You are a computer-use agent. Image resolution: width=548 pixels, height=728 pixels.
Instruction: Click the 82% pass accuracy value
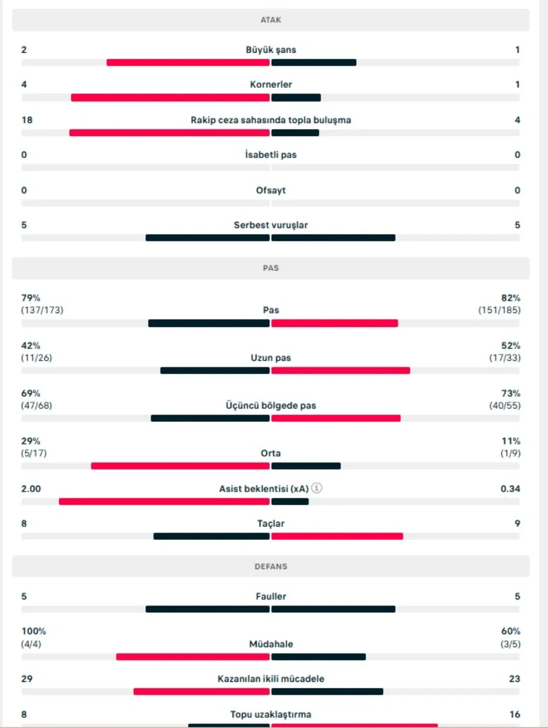[x=510, y=298]
